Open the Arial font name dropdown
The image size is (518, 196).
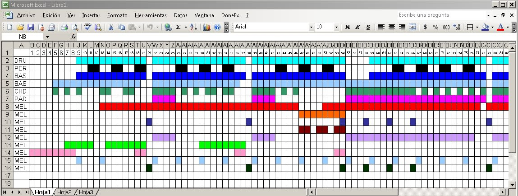click(x=311, y=27)
